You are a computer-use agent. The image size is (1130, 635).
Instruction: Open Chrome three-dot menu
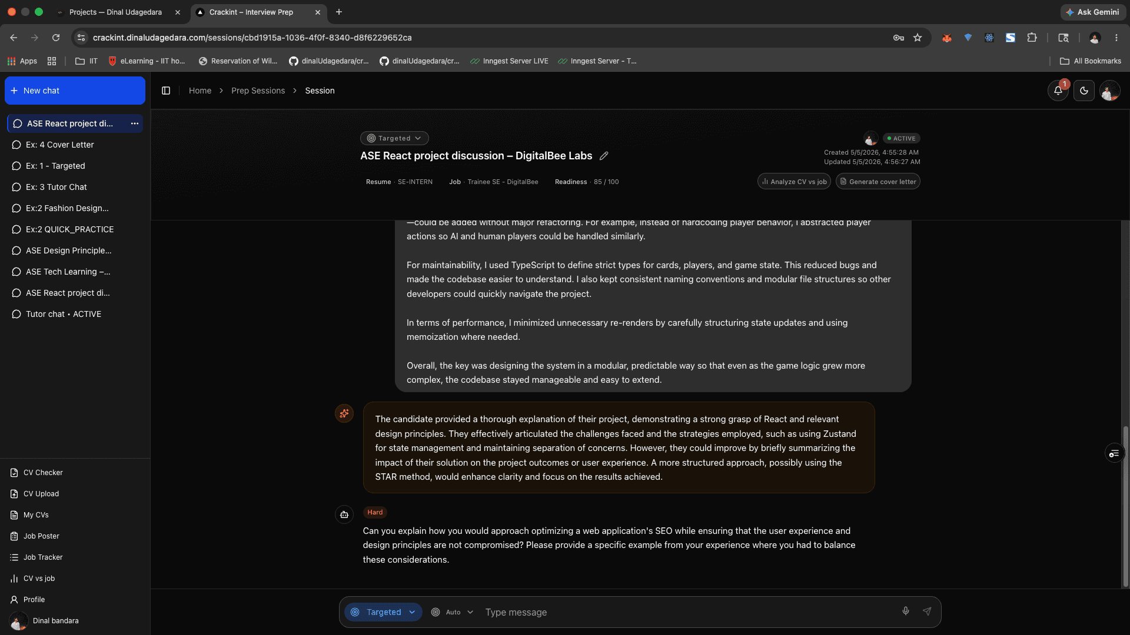click(x=1116, y=38)
